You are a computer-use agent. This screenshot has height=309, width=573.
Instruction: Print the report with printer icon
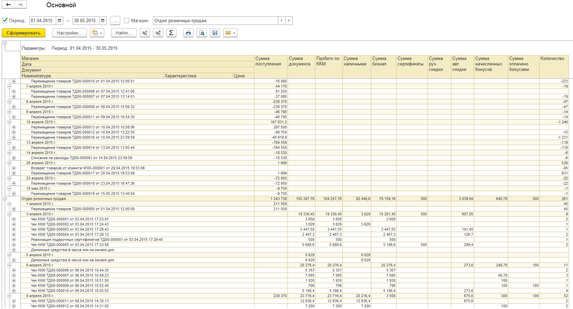(x=188, y=33)
